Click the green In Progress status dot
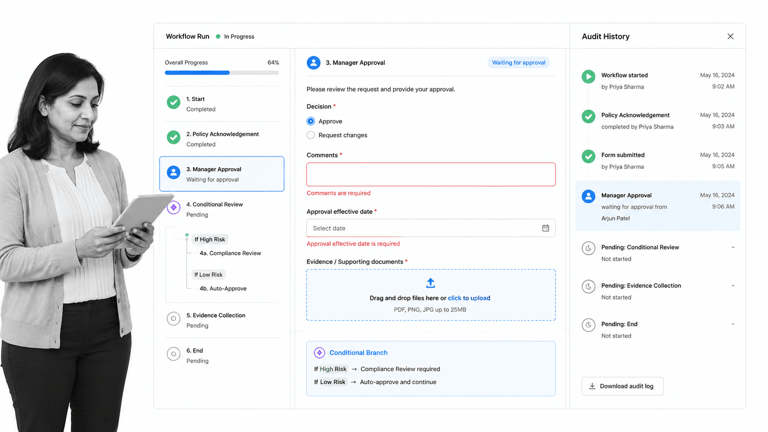The image size is (768, 432). pyautogui.click(x=218, y=36)
